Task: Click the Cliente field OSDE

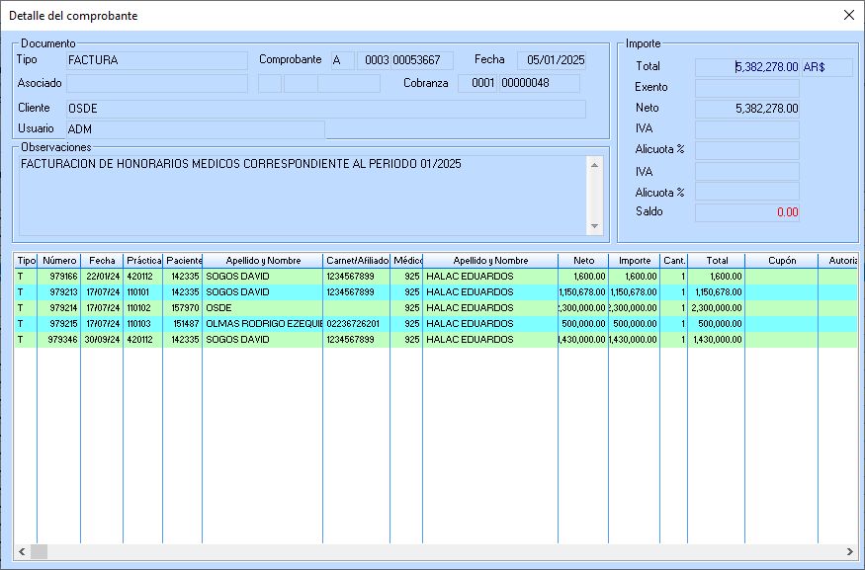Action: pos(326,109)
